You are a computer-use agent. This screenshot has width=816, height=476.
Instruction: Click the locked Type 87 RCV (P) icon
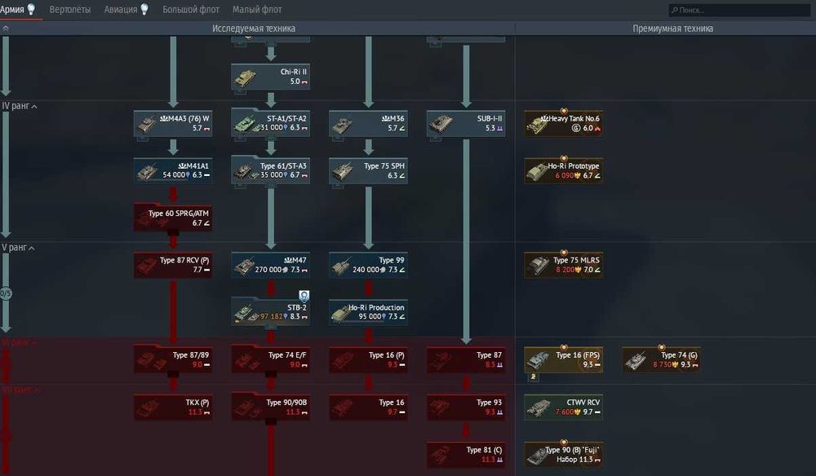click(147, 266)
